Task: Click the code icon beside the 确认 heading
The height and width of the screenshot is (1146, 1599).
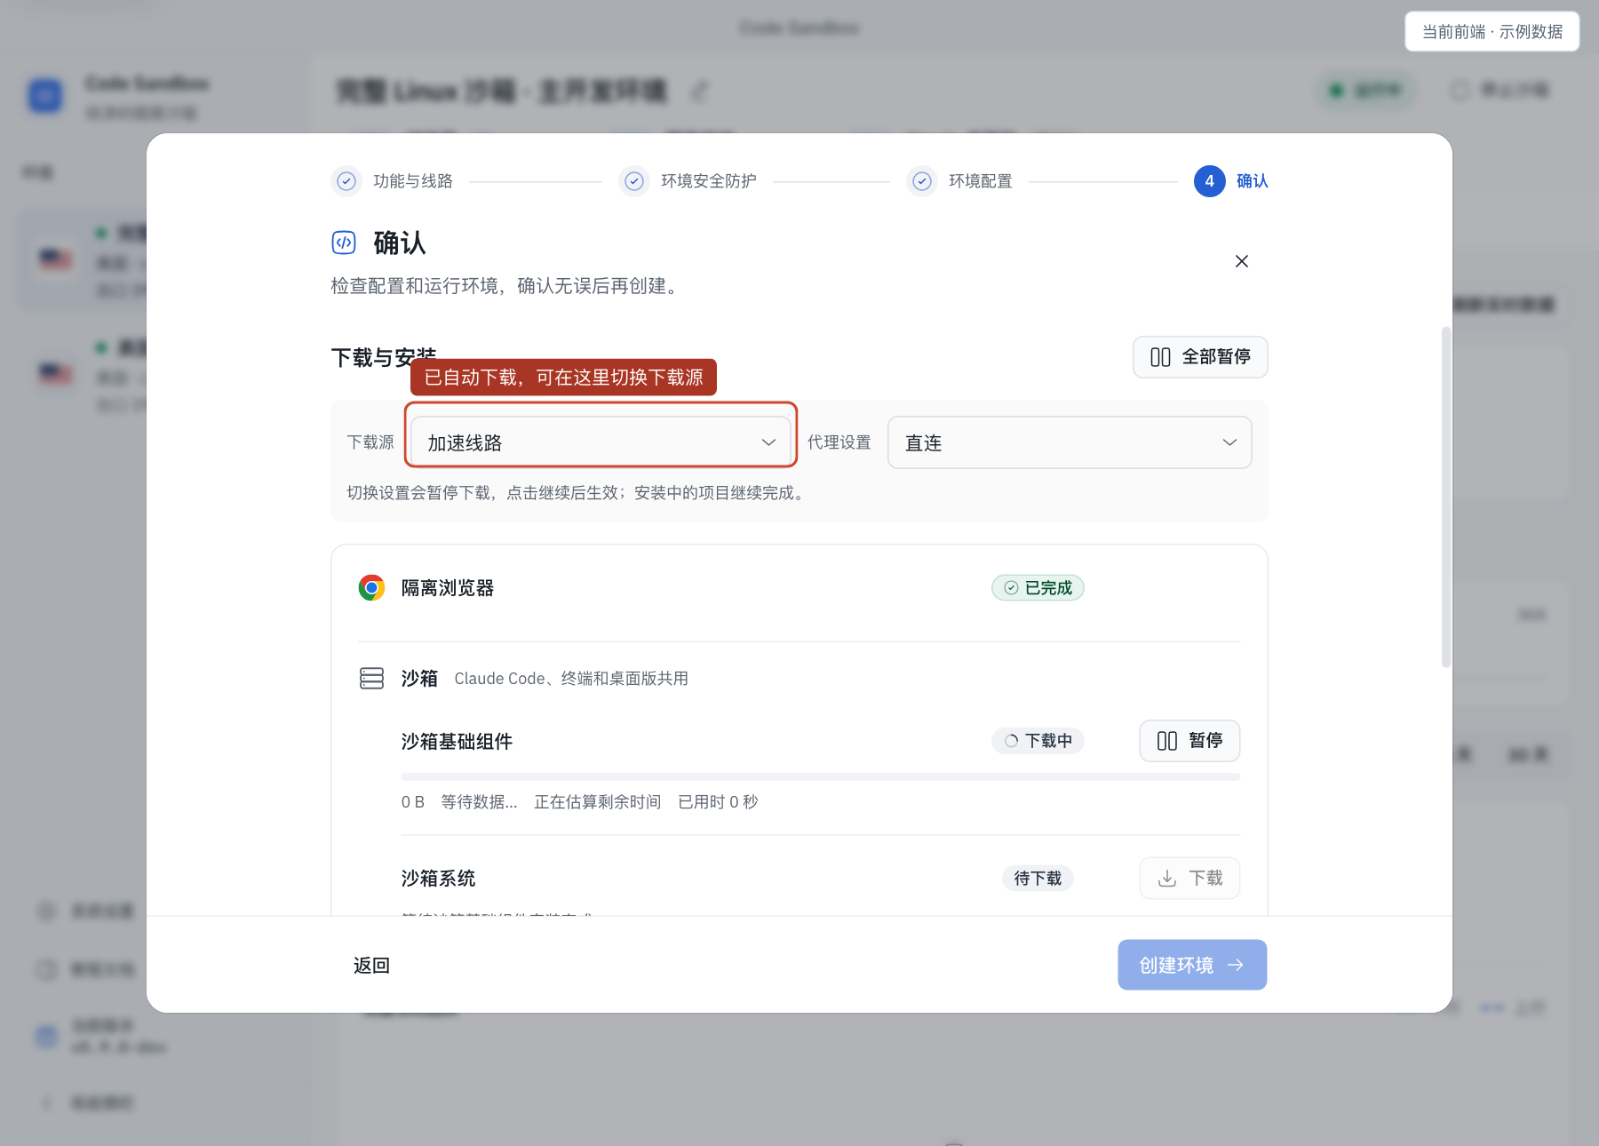Action: [344, 243]
